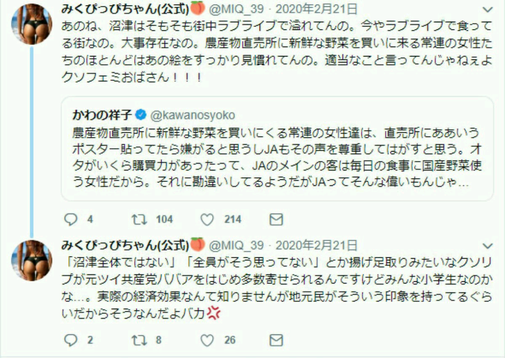The image size is (505, 358).
Task: Like the second tweet with 26 likes
Action: click(207, 340)
